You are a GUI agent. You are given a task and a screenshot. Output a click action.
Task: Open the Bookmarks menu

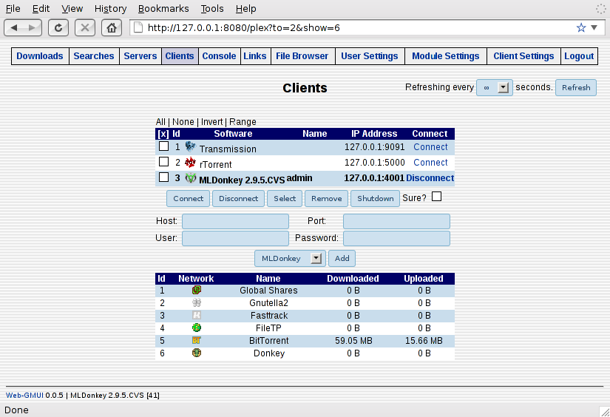click(x=163, y=9)
